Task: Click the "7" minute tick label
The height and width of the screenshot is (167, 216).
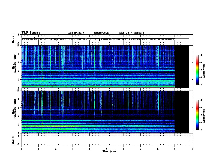Action: pos(141,149)
